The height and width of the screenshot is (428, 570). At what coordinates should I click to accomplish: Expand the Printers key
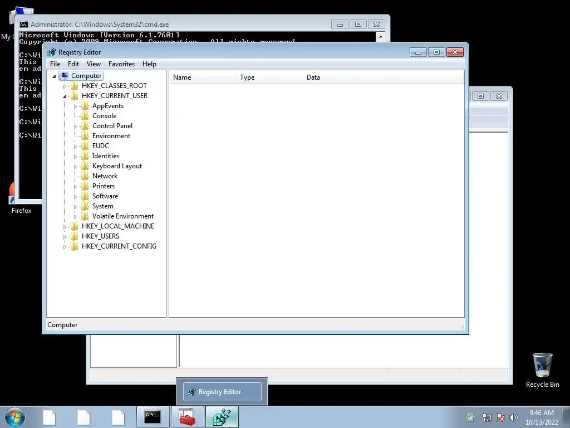click(x=75, y=186)
